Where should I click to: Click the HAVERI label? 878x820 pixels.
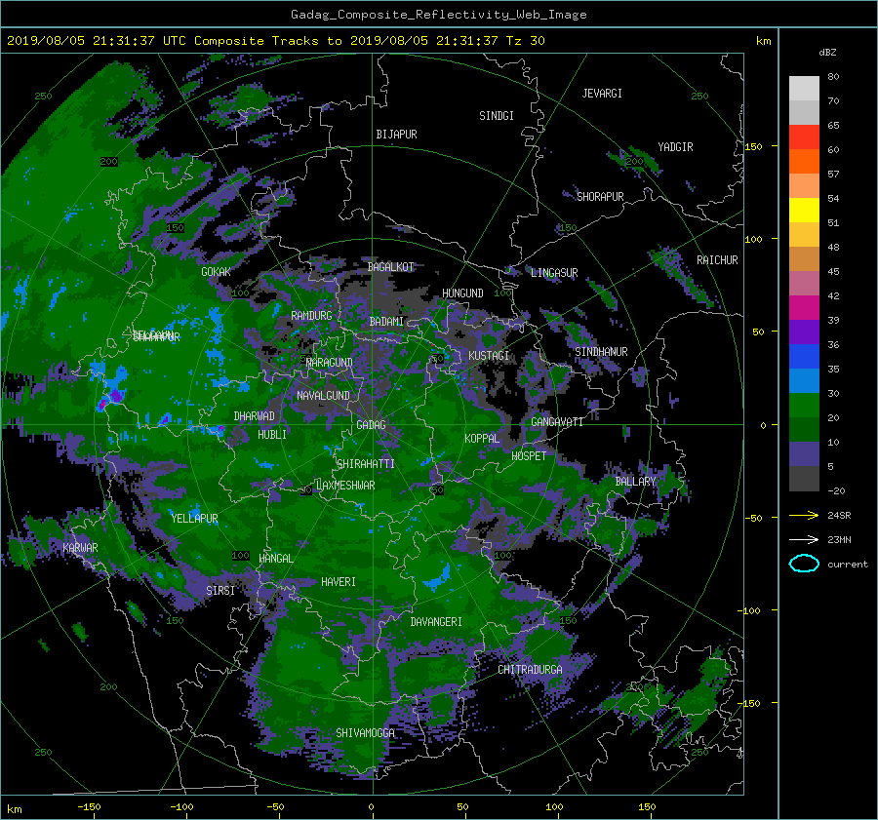(x=339, y=582)
